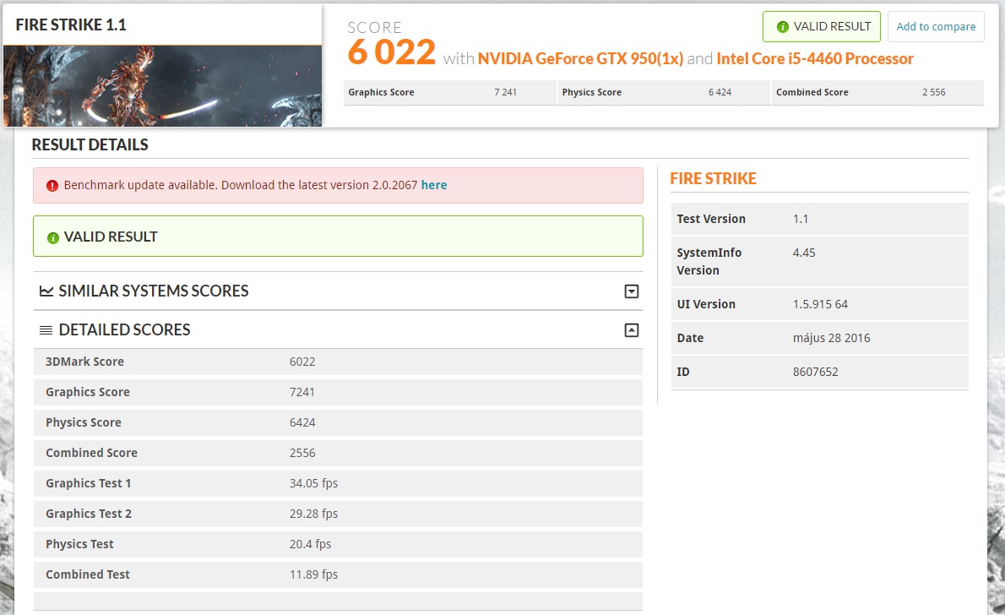Viewport: 1005px width, 615px height.
Task: Click the 4.45 SystemInfo value
Action: tap(804, 253)
